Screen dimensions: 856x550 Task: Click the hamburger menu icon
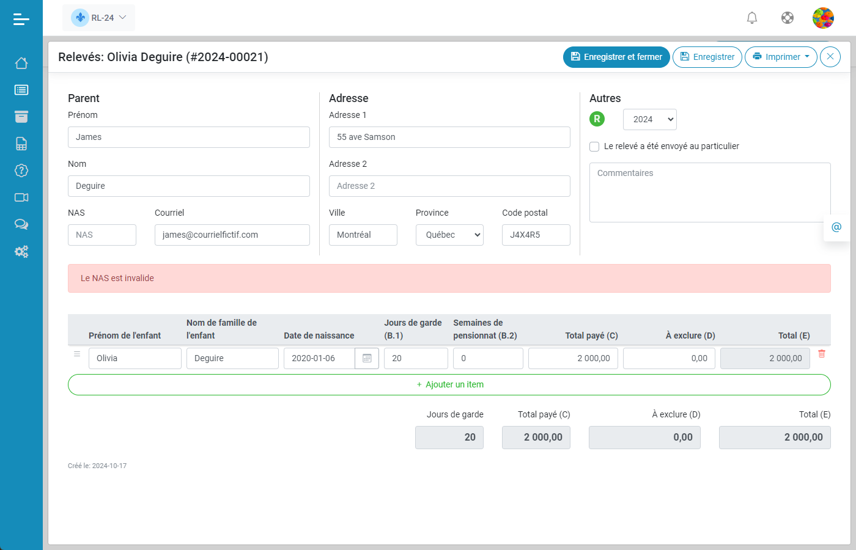(21, 20)
